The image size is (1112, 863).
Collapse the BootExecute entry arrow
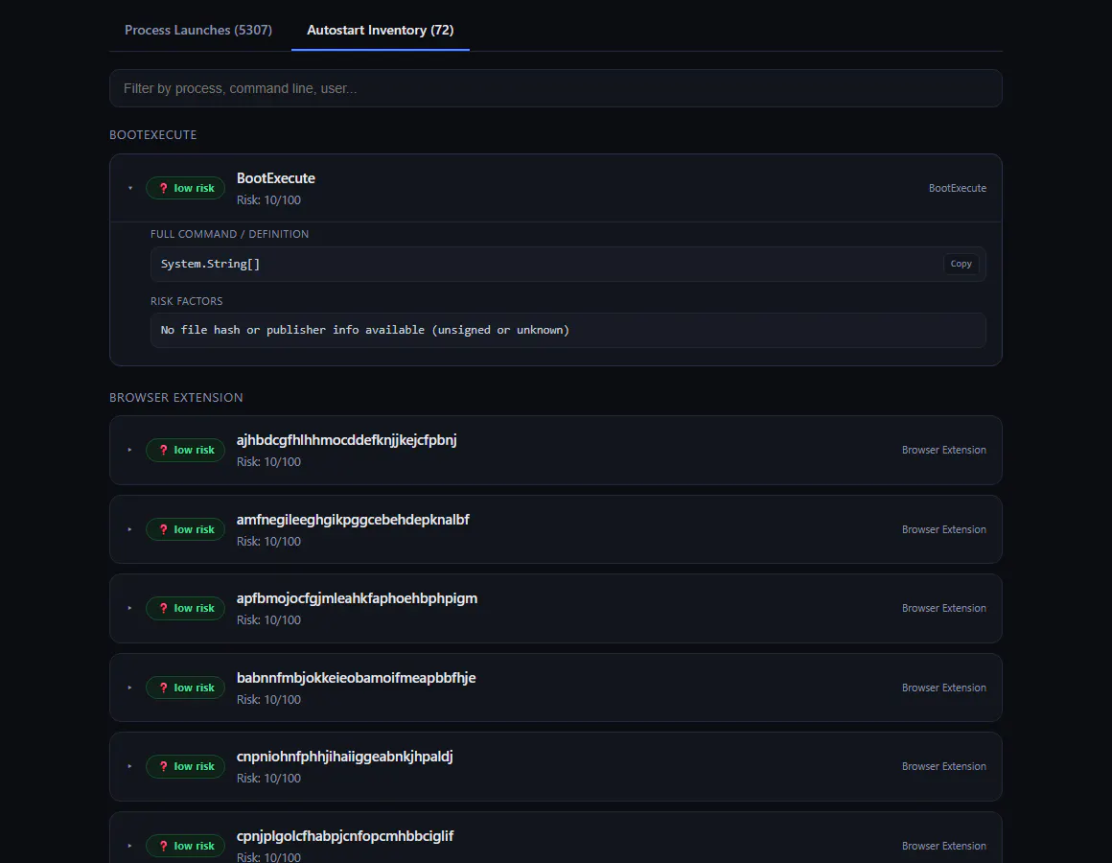coord(129,188)
